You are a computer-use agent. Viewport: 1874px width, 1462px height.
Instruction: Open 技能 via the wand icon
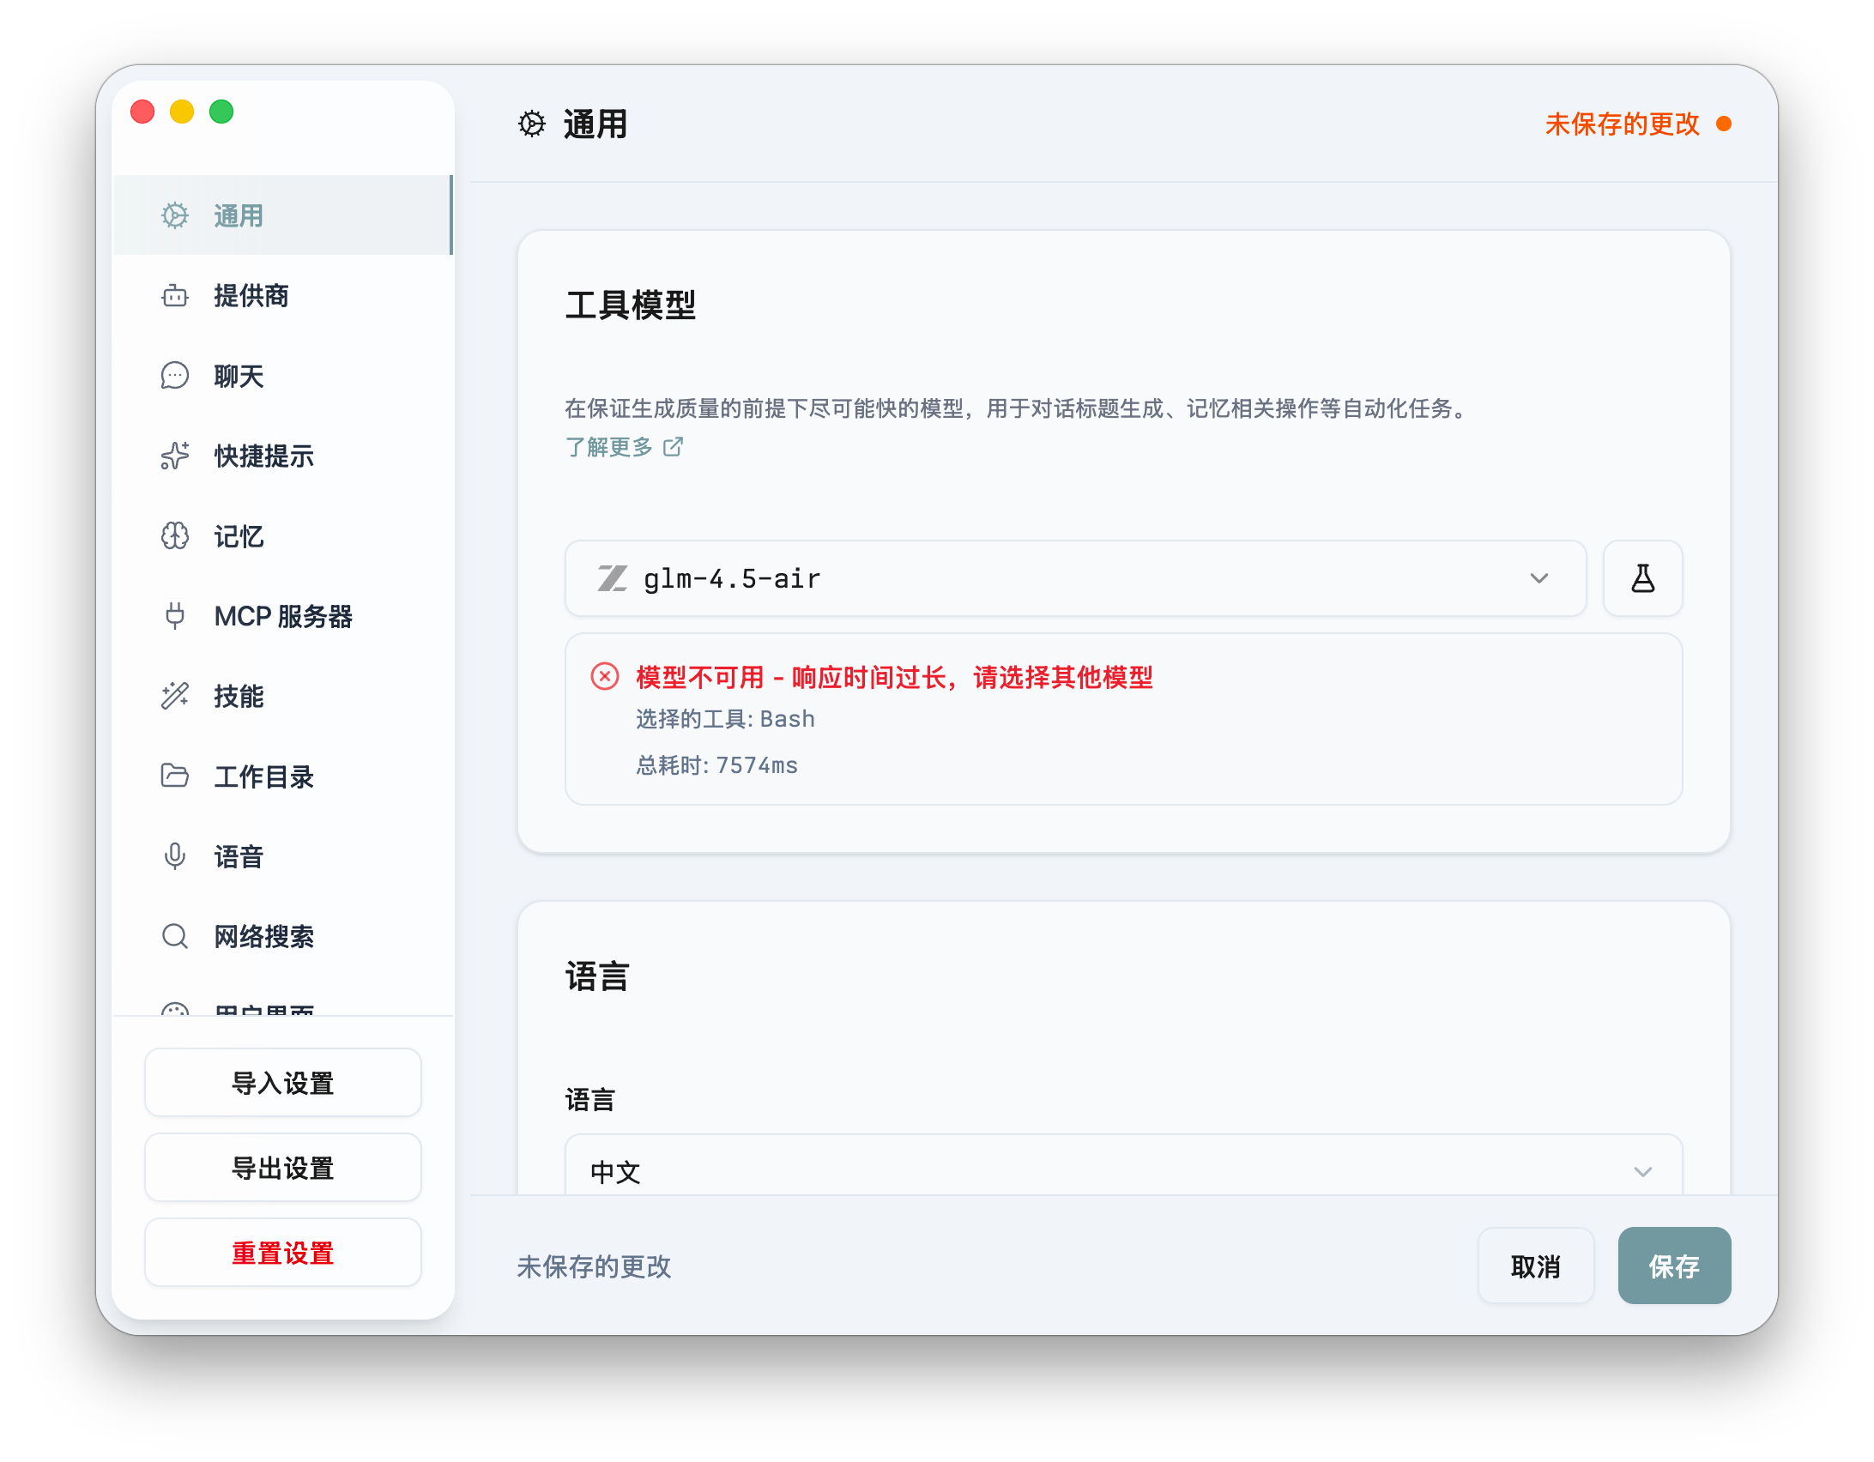tap(174, 697)
